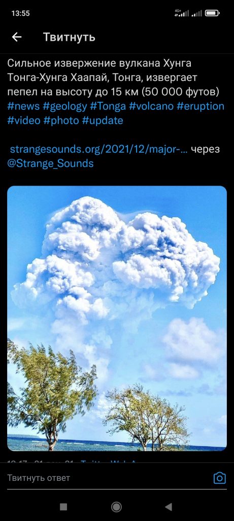Open the #update hashtag
Screen dimensions: 234x521
(103, 121)
